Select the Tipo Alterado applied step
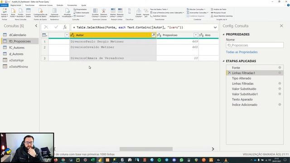 (255, 78)
